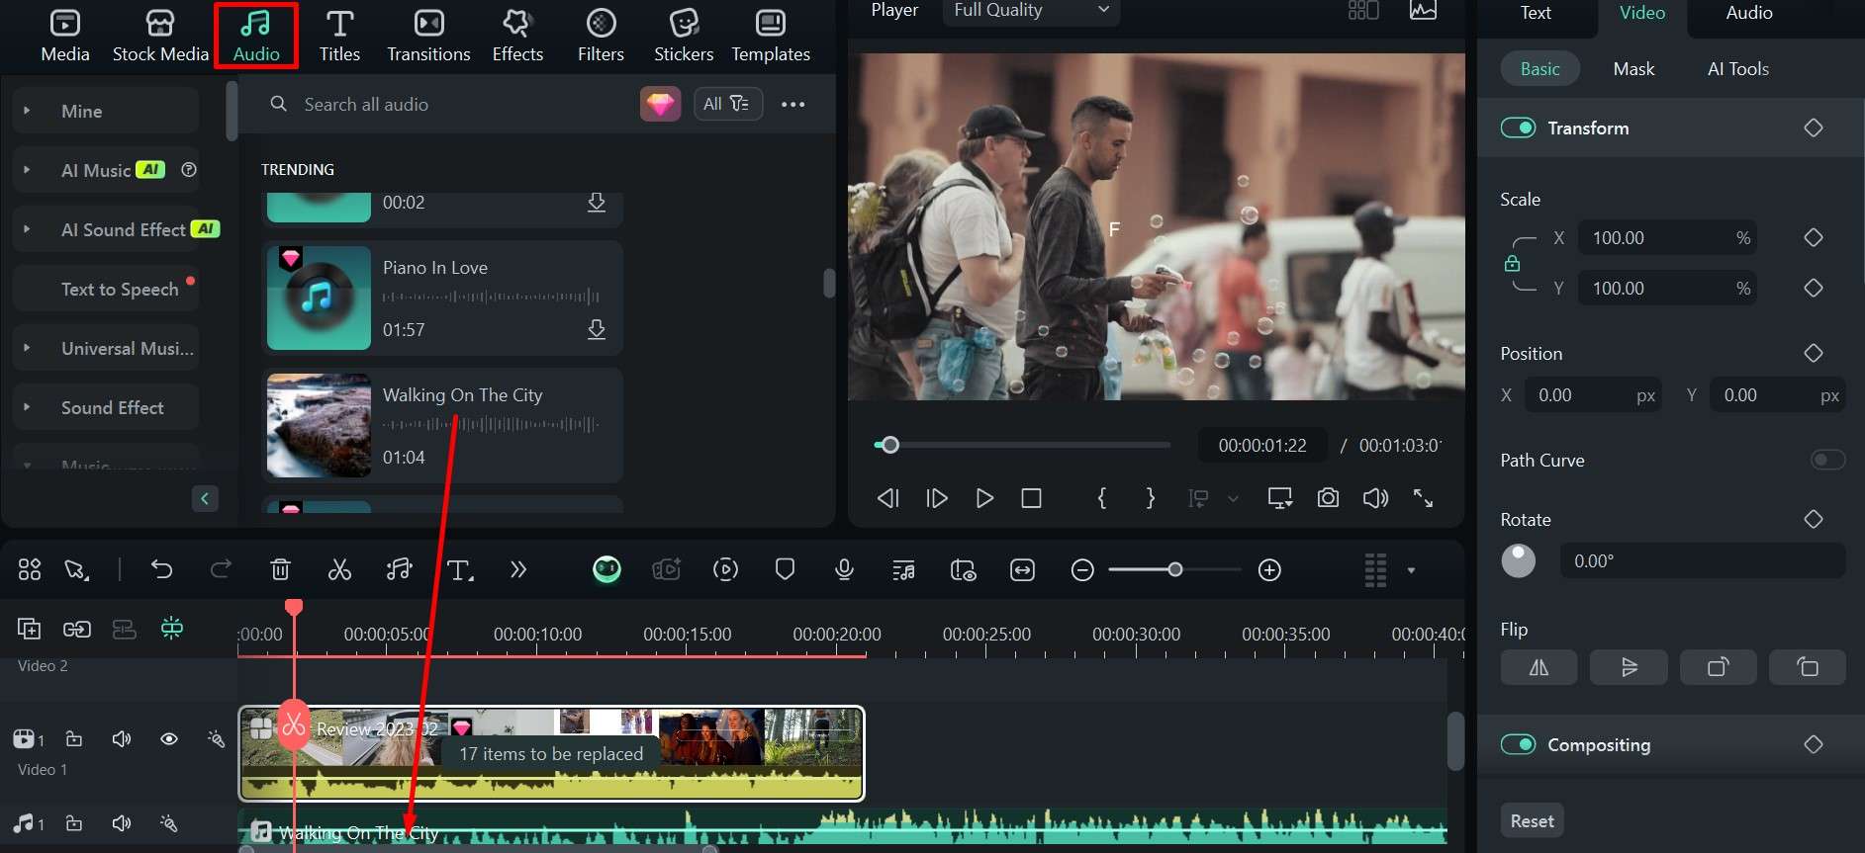Click the timeline zoom in plus icon
Image resolution: width=1865 pixels, height=853 pixels.
tap(1269, 570)
